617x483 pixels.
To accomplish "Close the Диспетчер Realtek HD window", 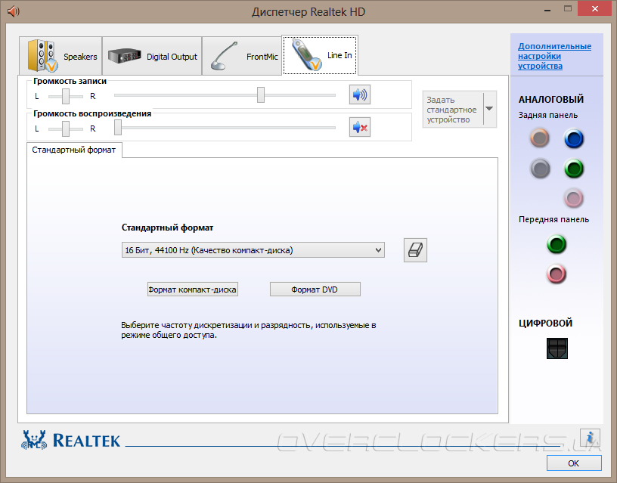I will click(x=594, y=8).
